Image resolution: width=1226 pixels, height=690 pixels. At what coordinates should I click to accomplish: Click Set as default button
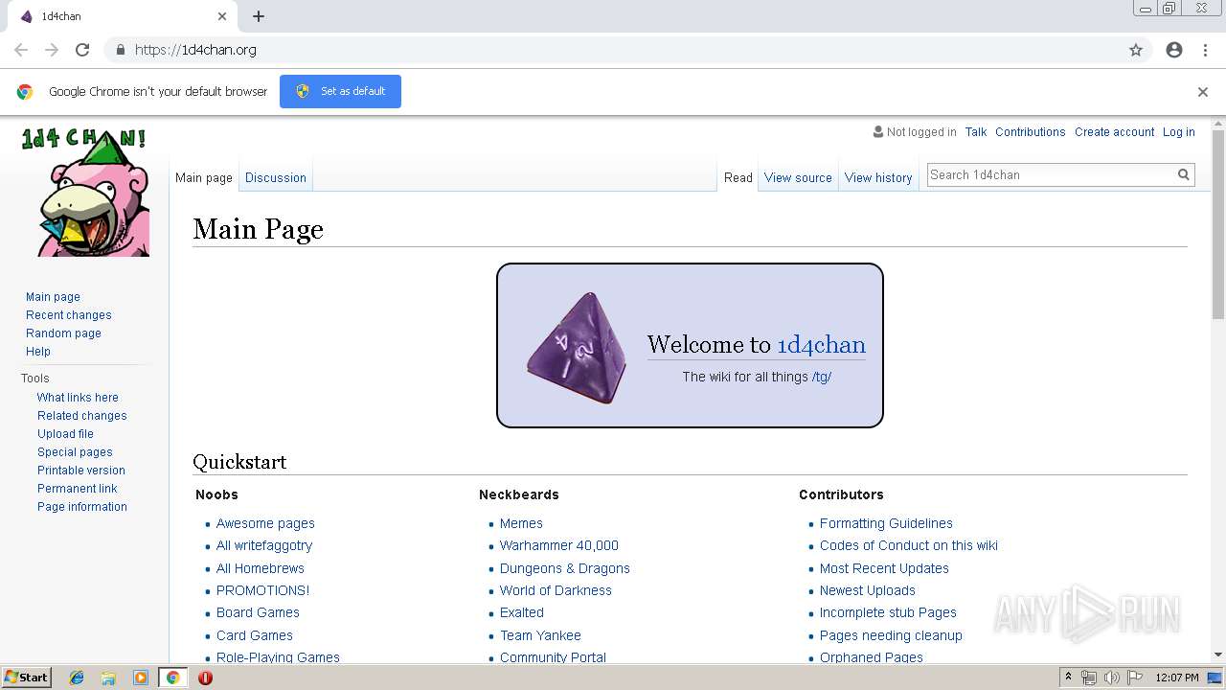(340, 91)
